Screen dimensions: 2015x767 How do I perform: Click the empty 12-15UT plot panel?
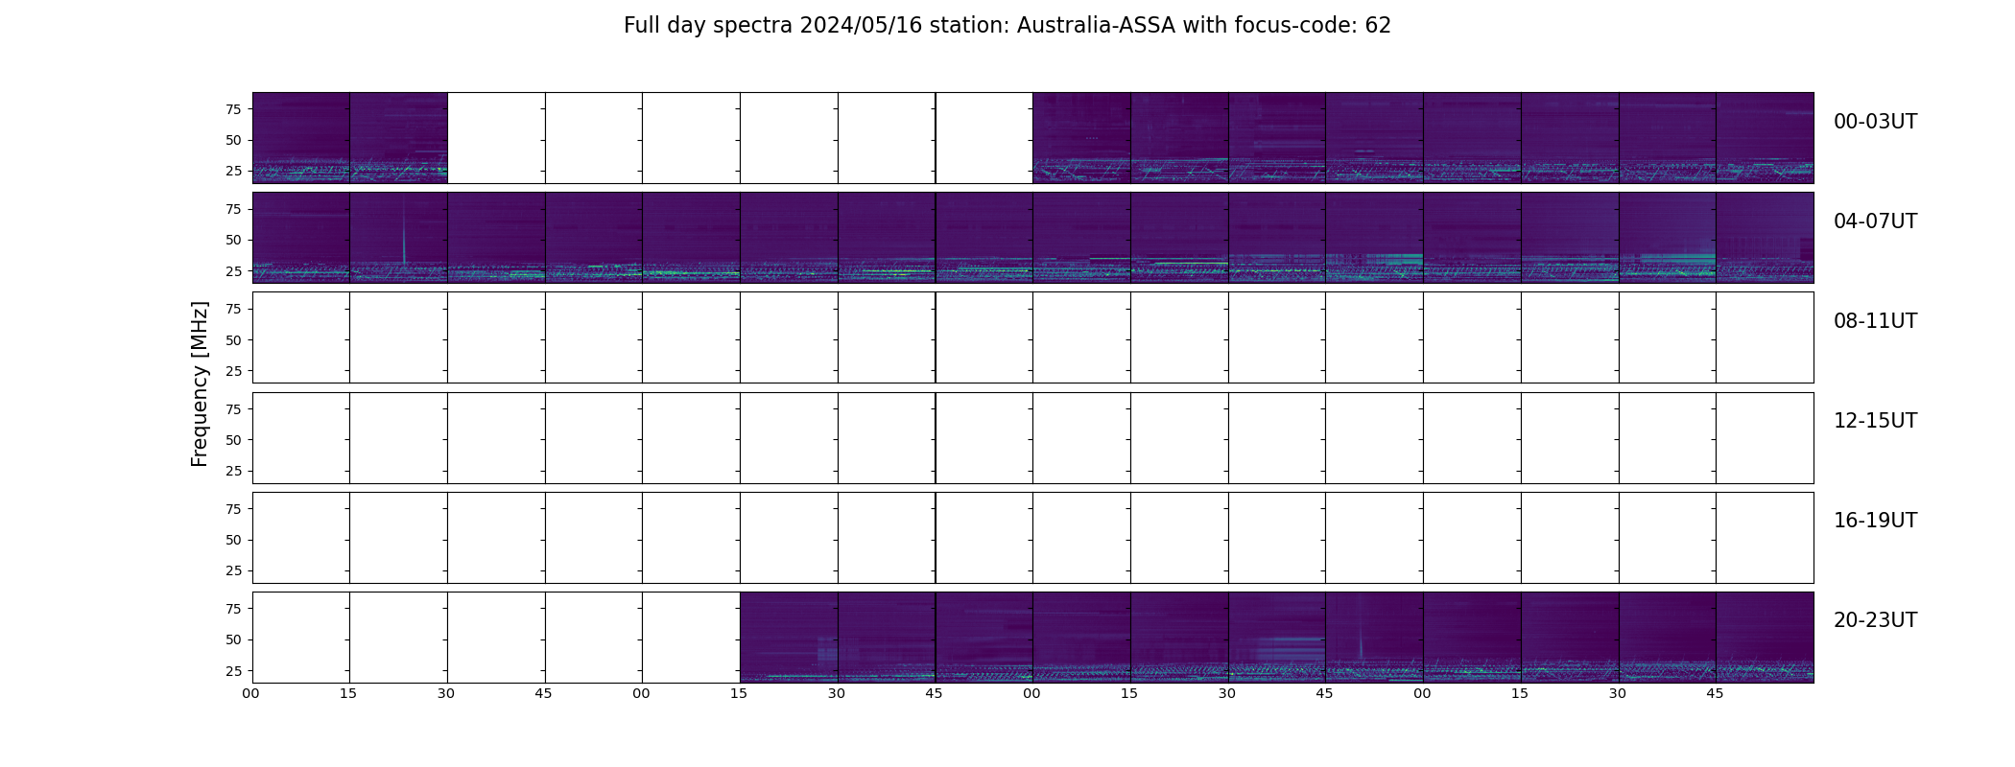(1032, 437)
